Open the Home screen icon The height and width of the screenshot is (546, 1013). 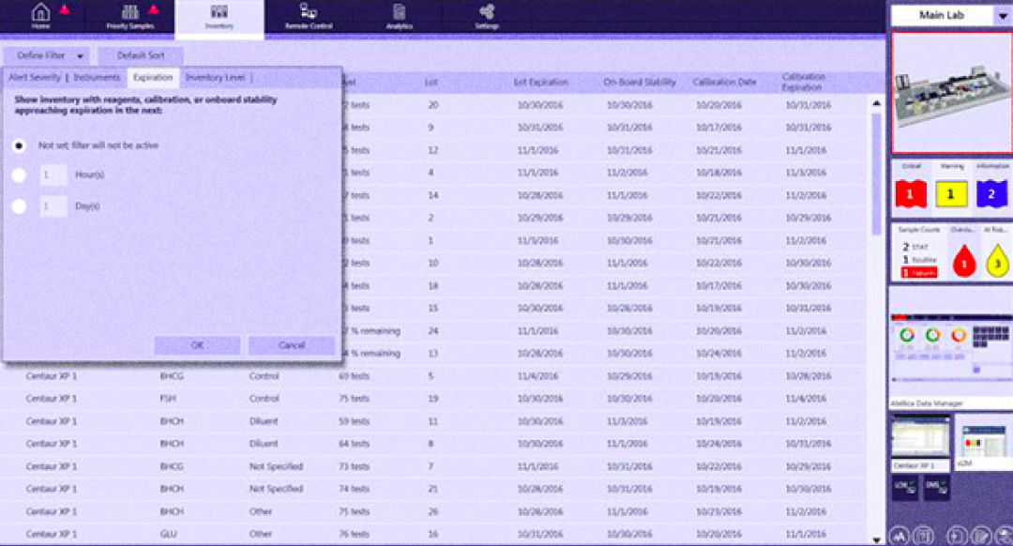pos(40,15)
